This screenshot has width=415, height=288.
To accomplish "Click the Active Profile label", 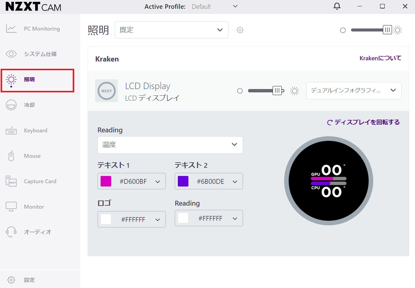I will click(165, 7).
